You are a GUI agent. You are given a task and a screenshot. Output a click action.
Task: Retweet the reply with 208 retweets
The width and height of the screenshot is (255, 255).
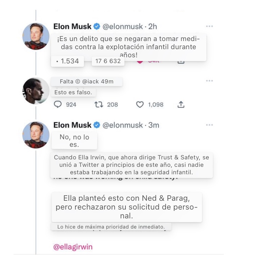pos(98,104)
